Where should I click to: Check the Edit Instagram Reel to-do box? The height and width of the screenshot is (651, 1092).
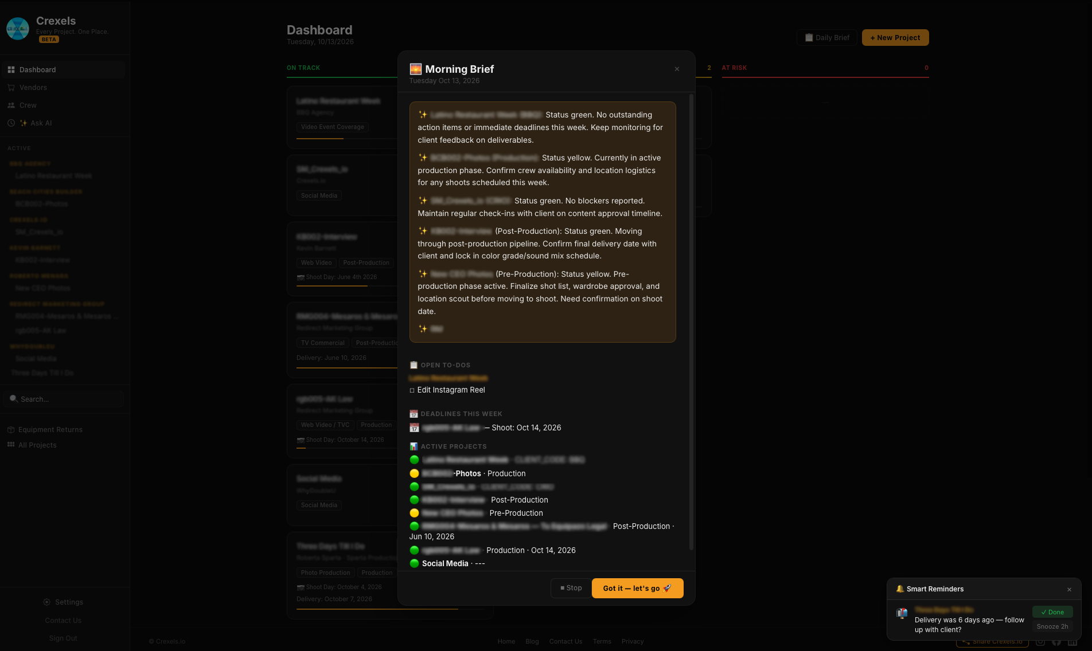coord(412,390)
